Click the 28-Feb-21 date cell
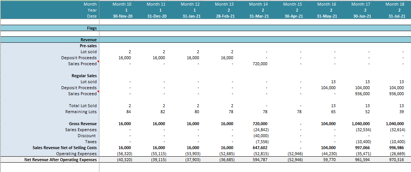Image resolution: width=411 pixels, height=172 pixels. click(225, 16)
